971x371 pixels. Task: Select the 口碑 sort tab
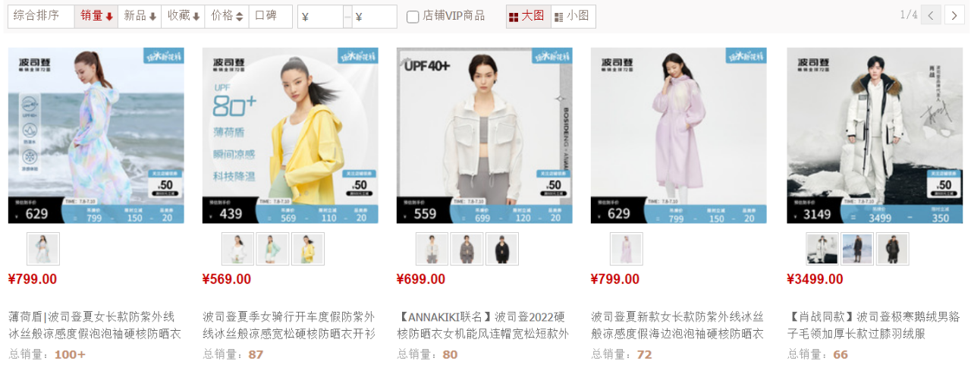(x=271, y=16)
